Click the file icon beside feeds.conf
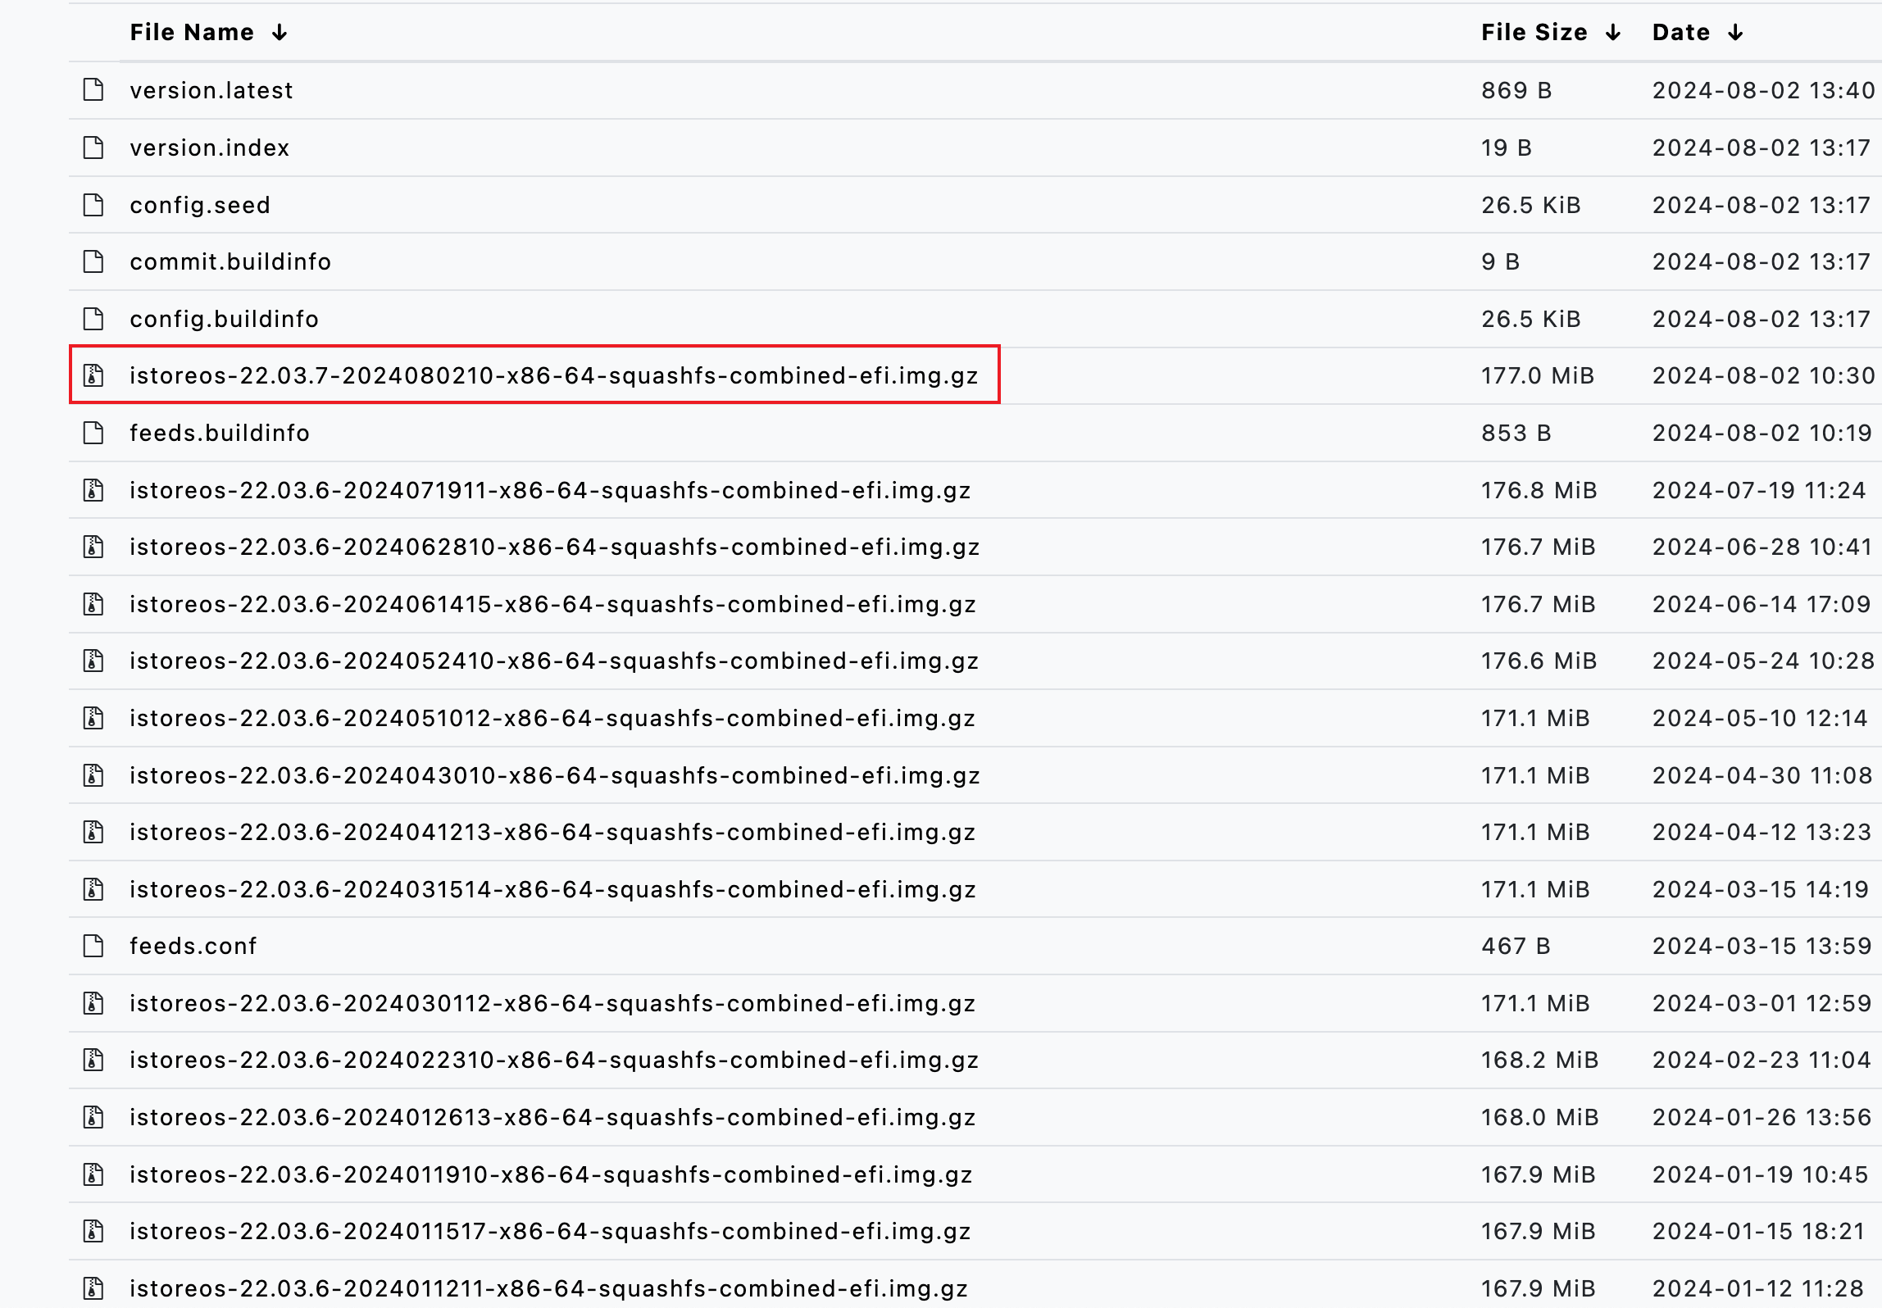The image size is (1882, 1308). coord(93,945)
